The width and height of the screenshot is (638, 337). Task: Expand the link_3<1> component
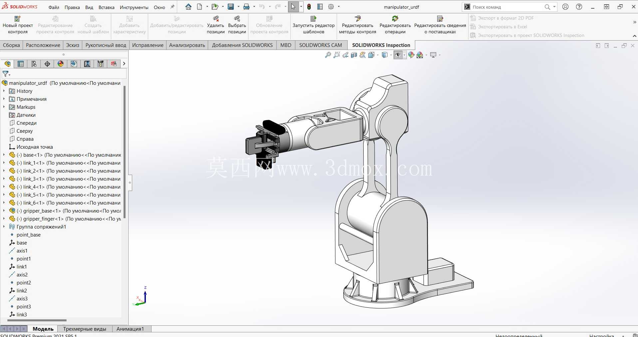click(4, 179)
